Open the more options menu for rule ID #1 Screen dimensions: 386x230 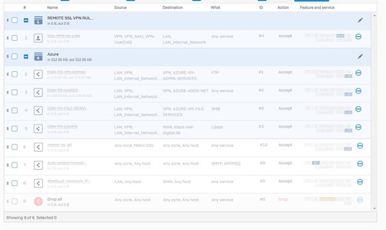(358, 73)
